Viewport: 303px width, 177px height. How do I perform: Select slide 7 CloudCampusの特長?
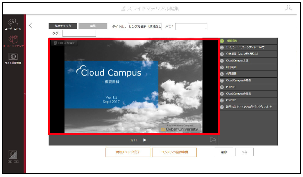(248, 80)
